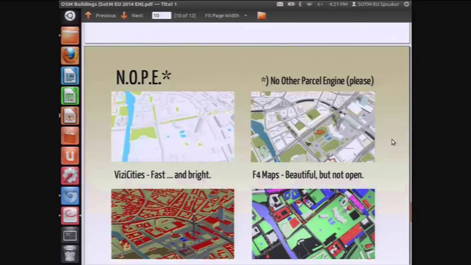Viewport: 471px width, 265px height.
Task: Click the Next page down-arrow icon
Action: pos(124,15)
